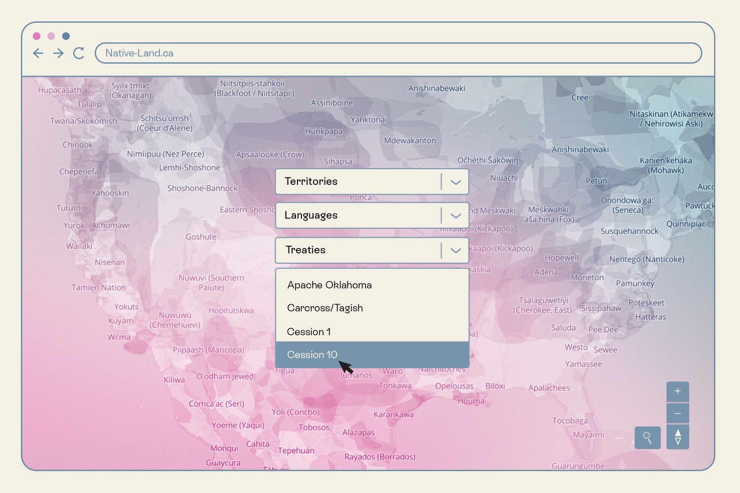Choose Carcross/Tagish treaty option

pyautogui.click(x=325, y=308)
